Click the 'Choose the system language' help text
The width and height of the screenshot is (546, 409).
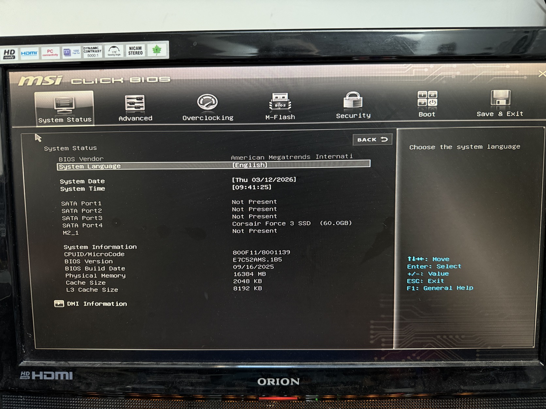[x=465, y=147]
